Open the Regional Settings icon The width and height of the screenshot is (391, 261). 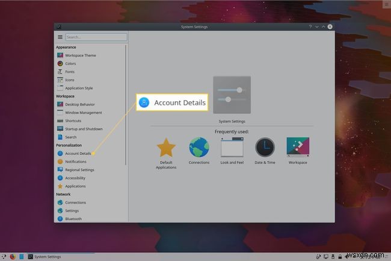tap(60, 169)
